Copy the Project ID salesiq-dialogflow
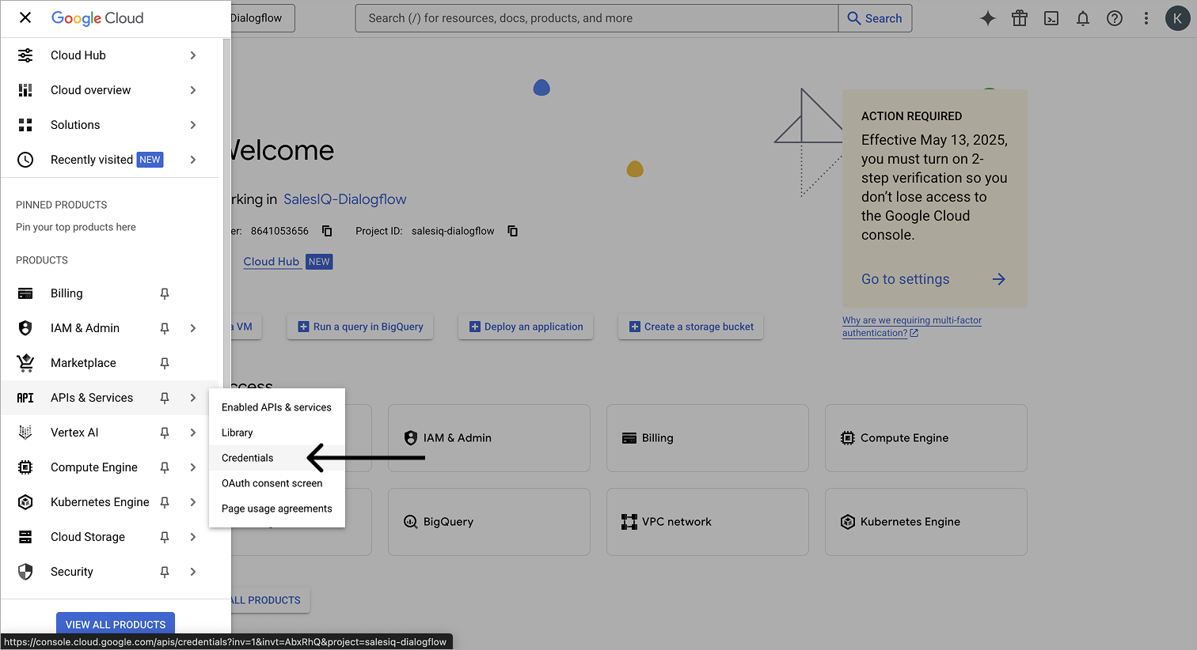 (513, 231)
